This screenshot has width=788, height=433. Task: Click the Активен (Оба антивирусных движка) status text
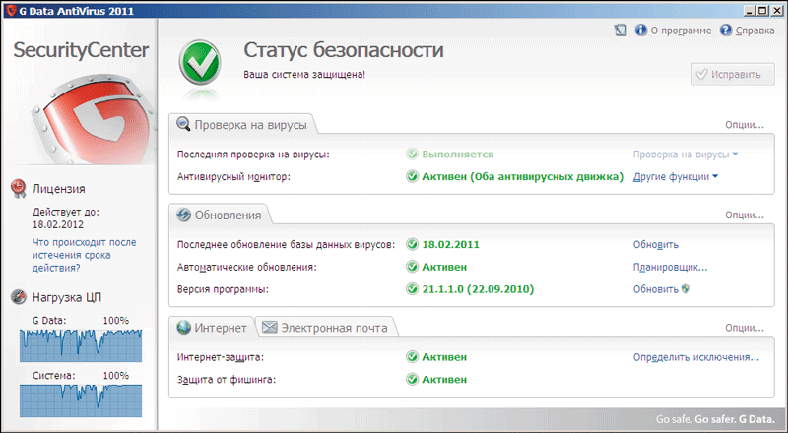[x=522, y=176]
